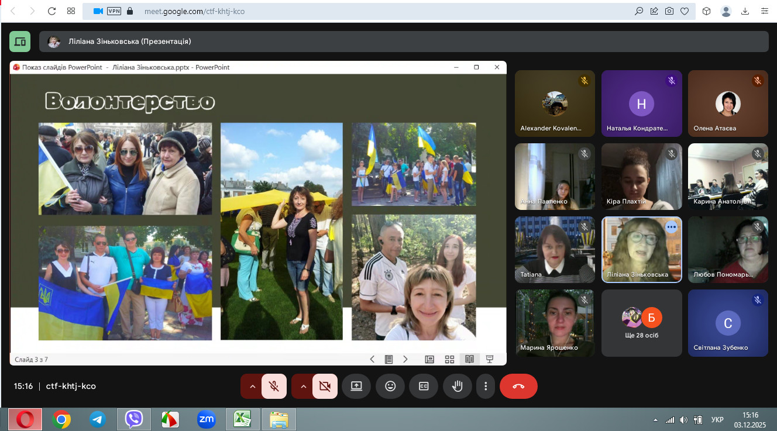Expand video settings arrow beside camera

(303, 386)
